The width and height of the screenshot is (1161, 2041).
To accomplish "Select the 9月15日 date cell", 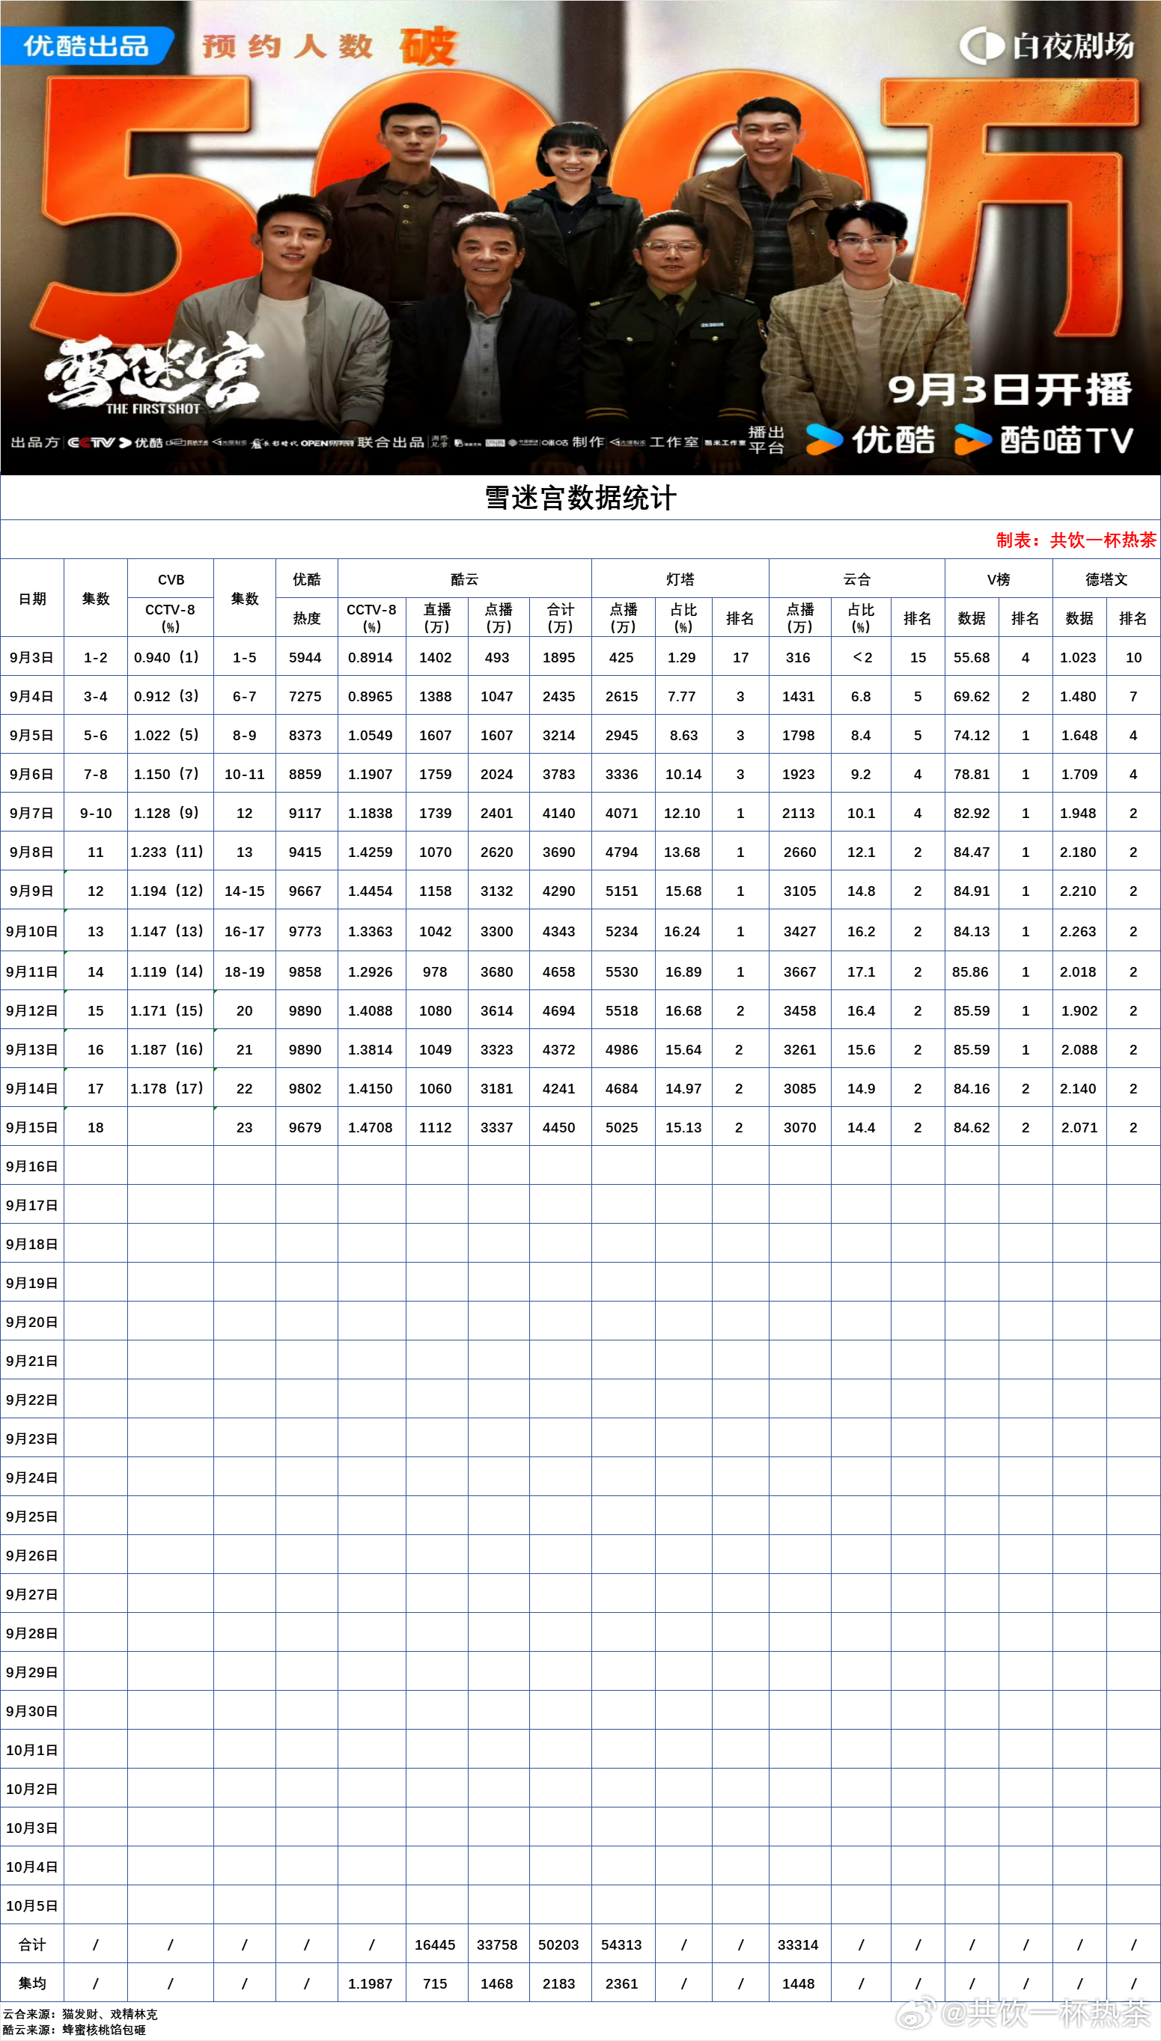I will click(x=32, y=1127).
